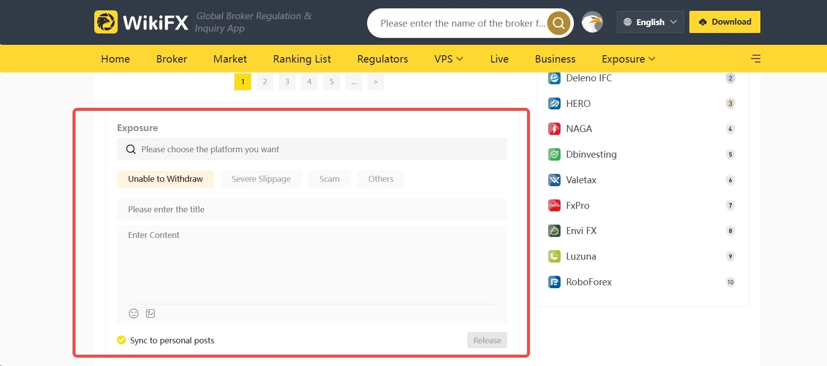Open the Luzuna broker link
827x366 pixels.
pyautogui.click(x=581, y=256)
